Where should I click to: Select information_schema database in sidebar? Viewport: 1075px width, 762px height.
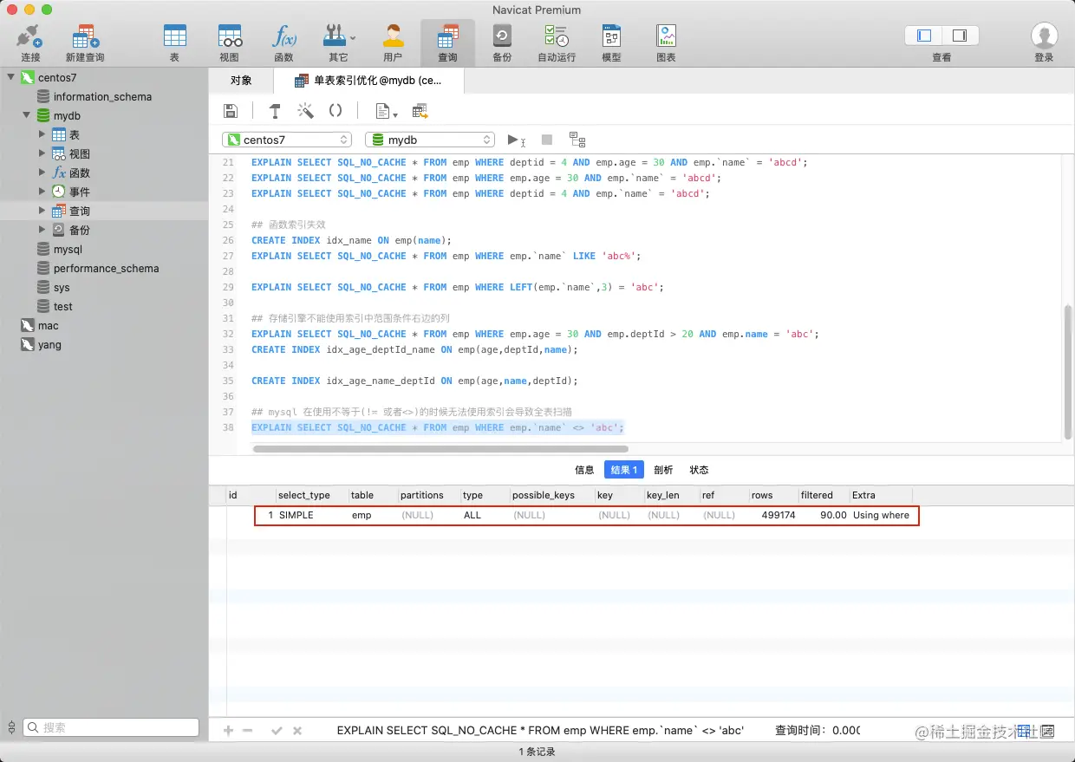point(104,96)
